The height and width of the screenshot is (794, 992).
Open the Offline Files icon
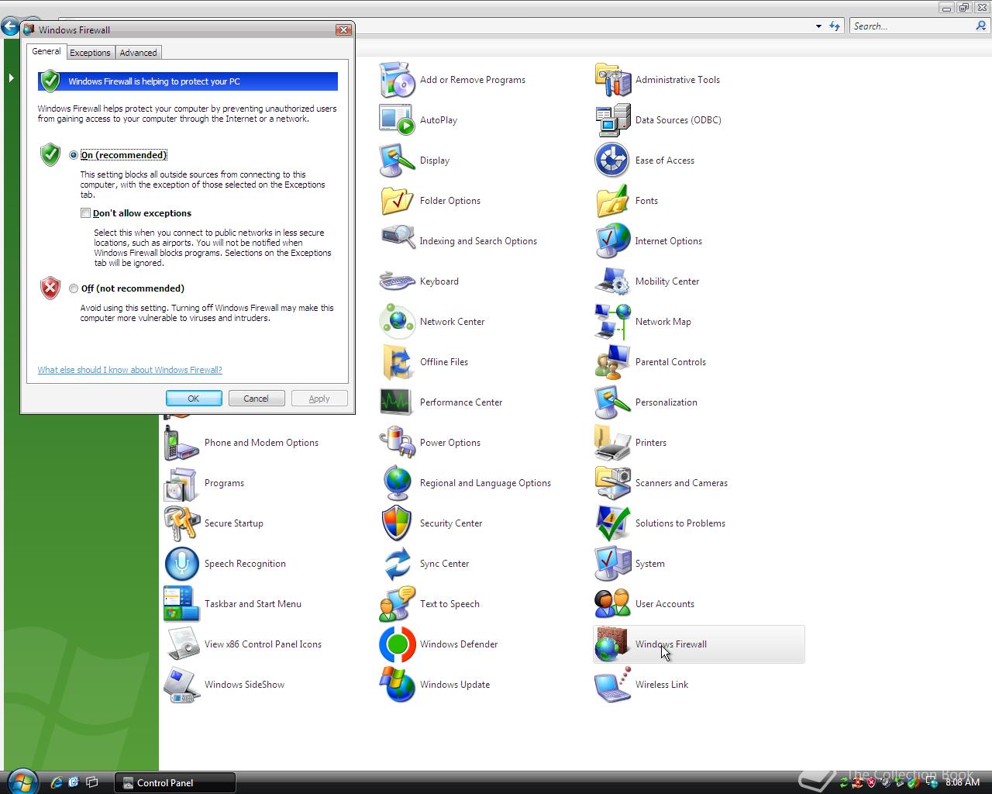[397, 362]
